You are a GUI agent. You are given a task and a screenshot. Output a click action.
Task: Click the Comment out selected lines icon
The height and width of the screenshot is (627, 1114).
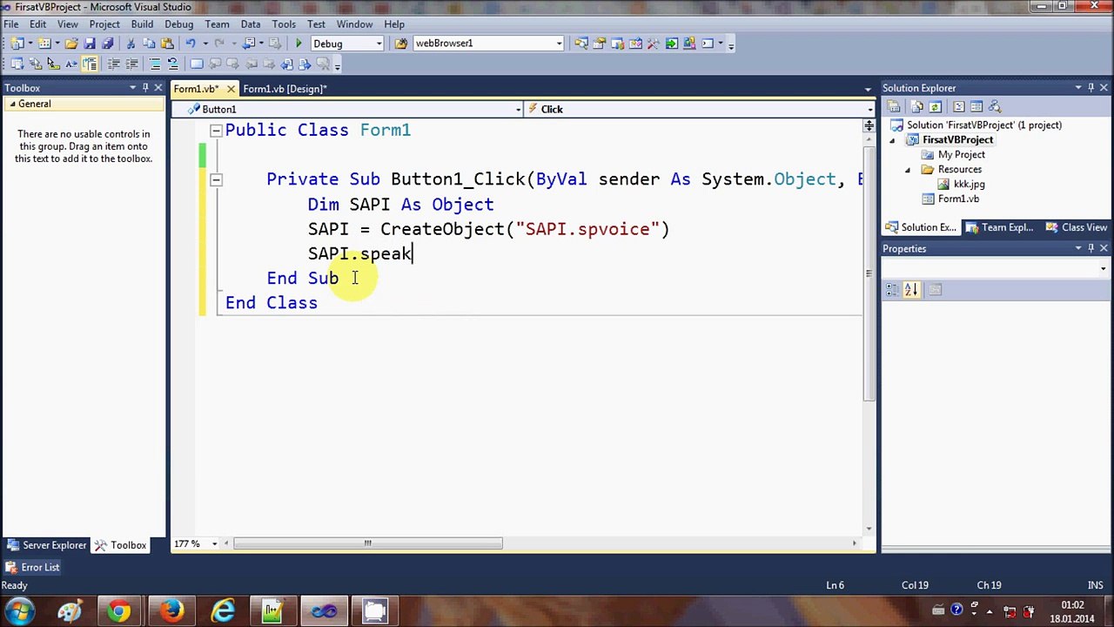click(x=155, y=64)
